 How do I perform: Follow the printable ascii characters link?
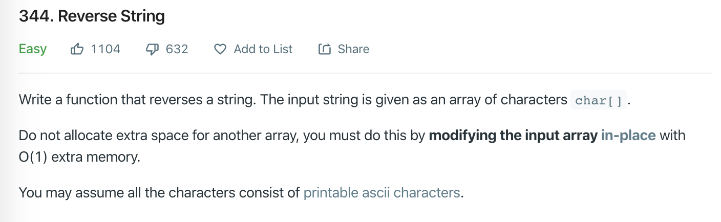pos(382,193)
